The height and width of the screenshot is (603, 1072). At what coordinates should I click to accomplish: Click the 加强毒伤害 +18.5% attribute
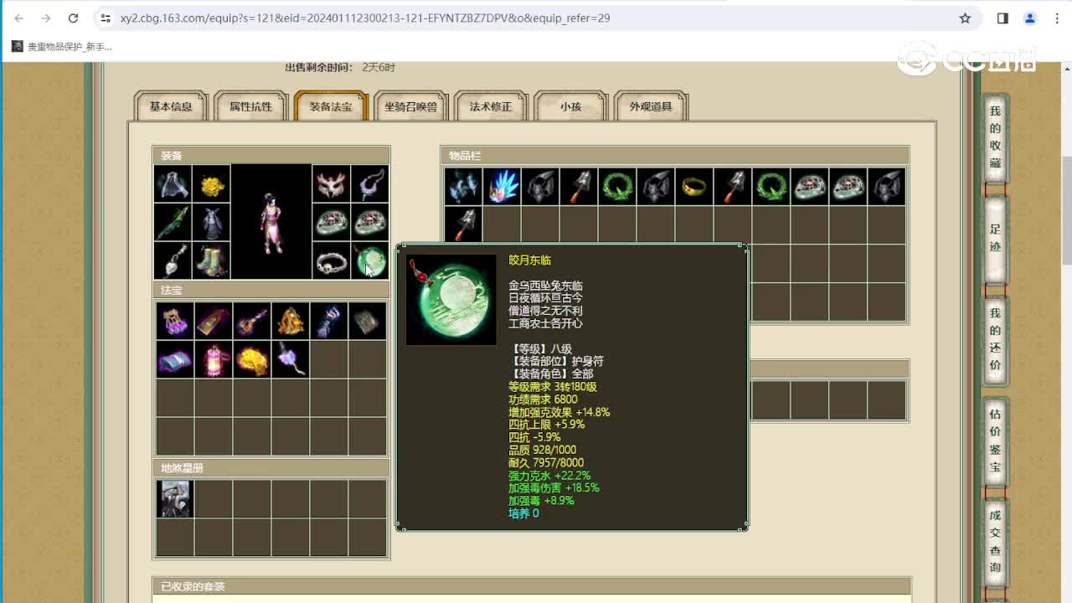[554, 487]
